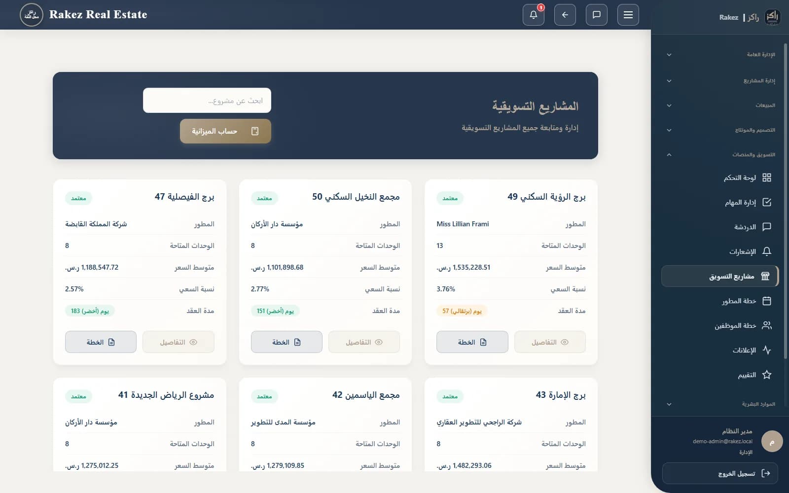Expand the المبيعات sidebar section
The width and height of the screenshot is (789, 493).
point(720,106)
